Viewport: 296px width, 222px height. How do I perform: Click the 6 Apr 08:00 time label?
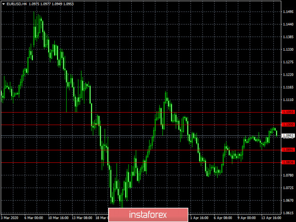(x=223, y=218)
